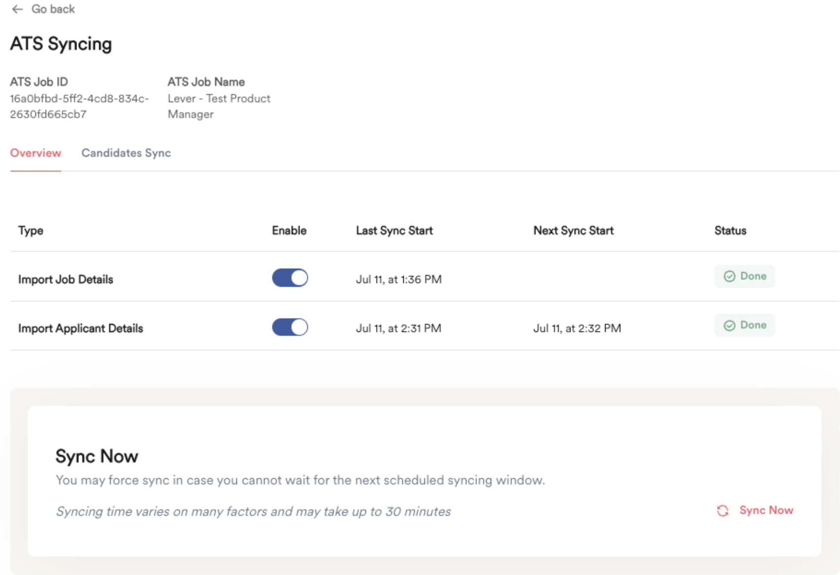Switch to the Candidates Sync tab
The height and width of the screenshot is (575, 840).
pyautogui.click(x=126, y=153)
